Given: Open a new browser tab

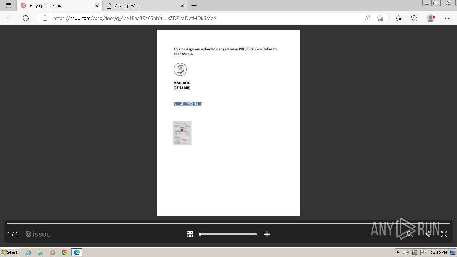Looking at the screenshot, I should (x=194, y=6).
